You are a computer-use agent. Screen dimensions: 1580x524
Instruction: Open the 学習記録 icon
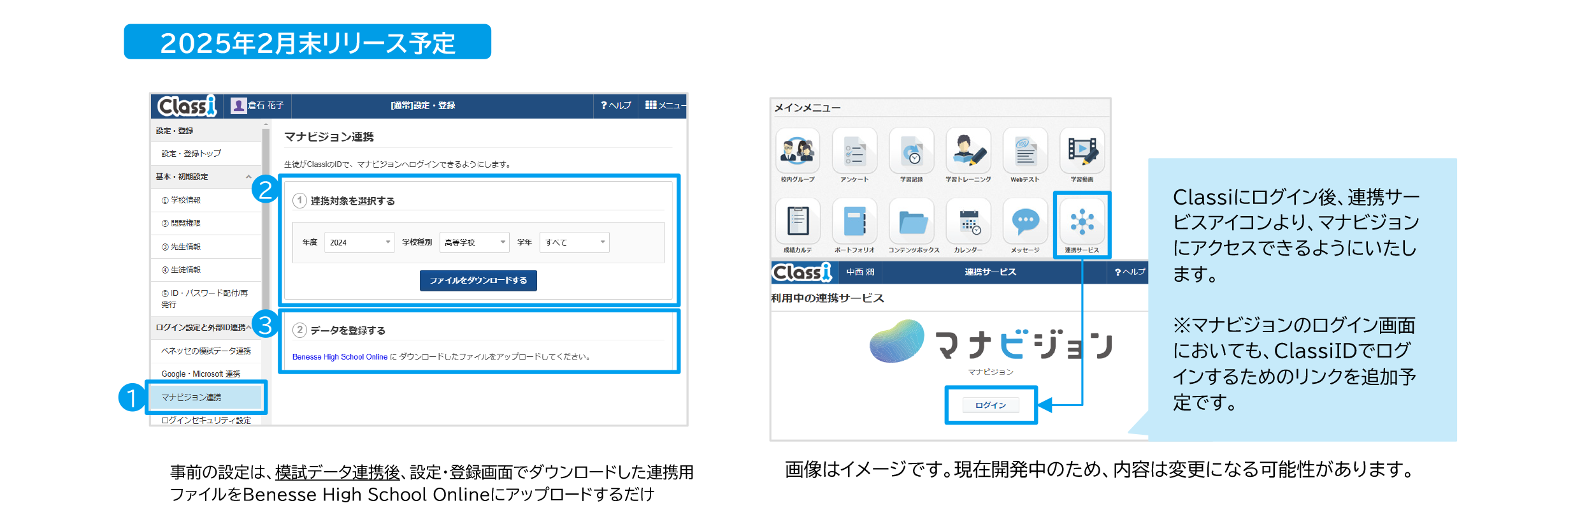click(911, 151)
